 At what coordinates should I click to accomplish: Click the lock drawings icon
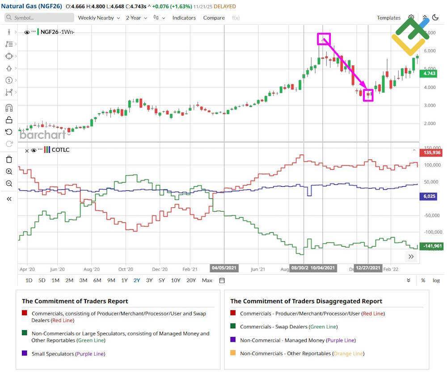pos(9,120)
